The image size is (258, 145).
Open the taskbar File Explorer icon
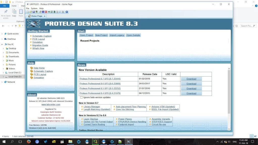pos(71,141)
